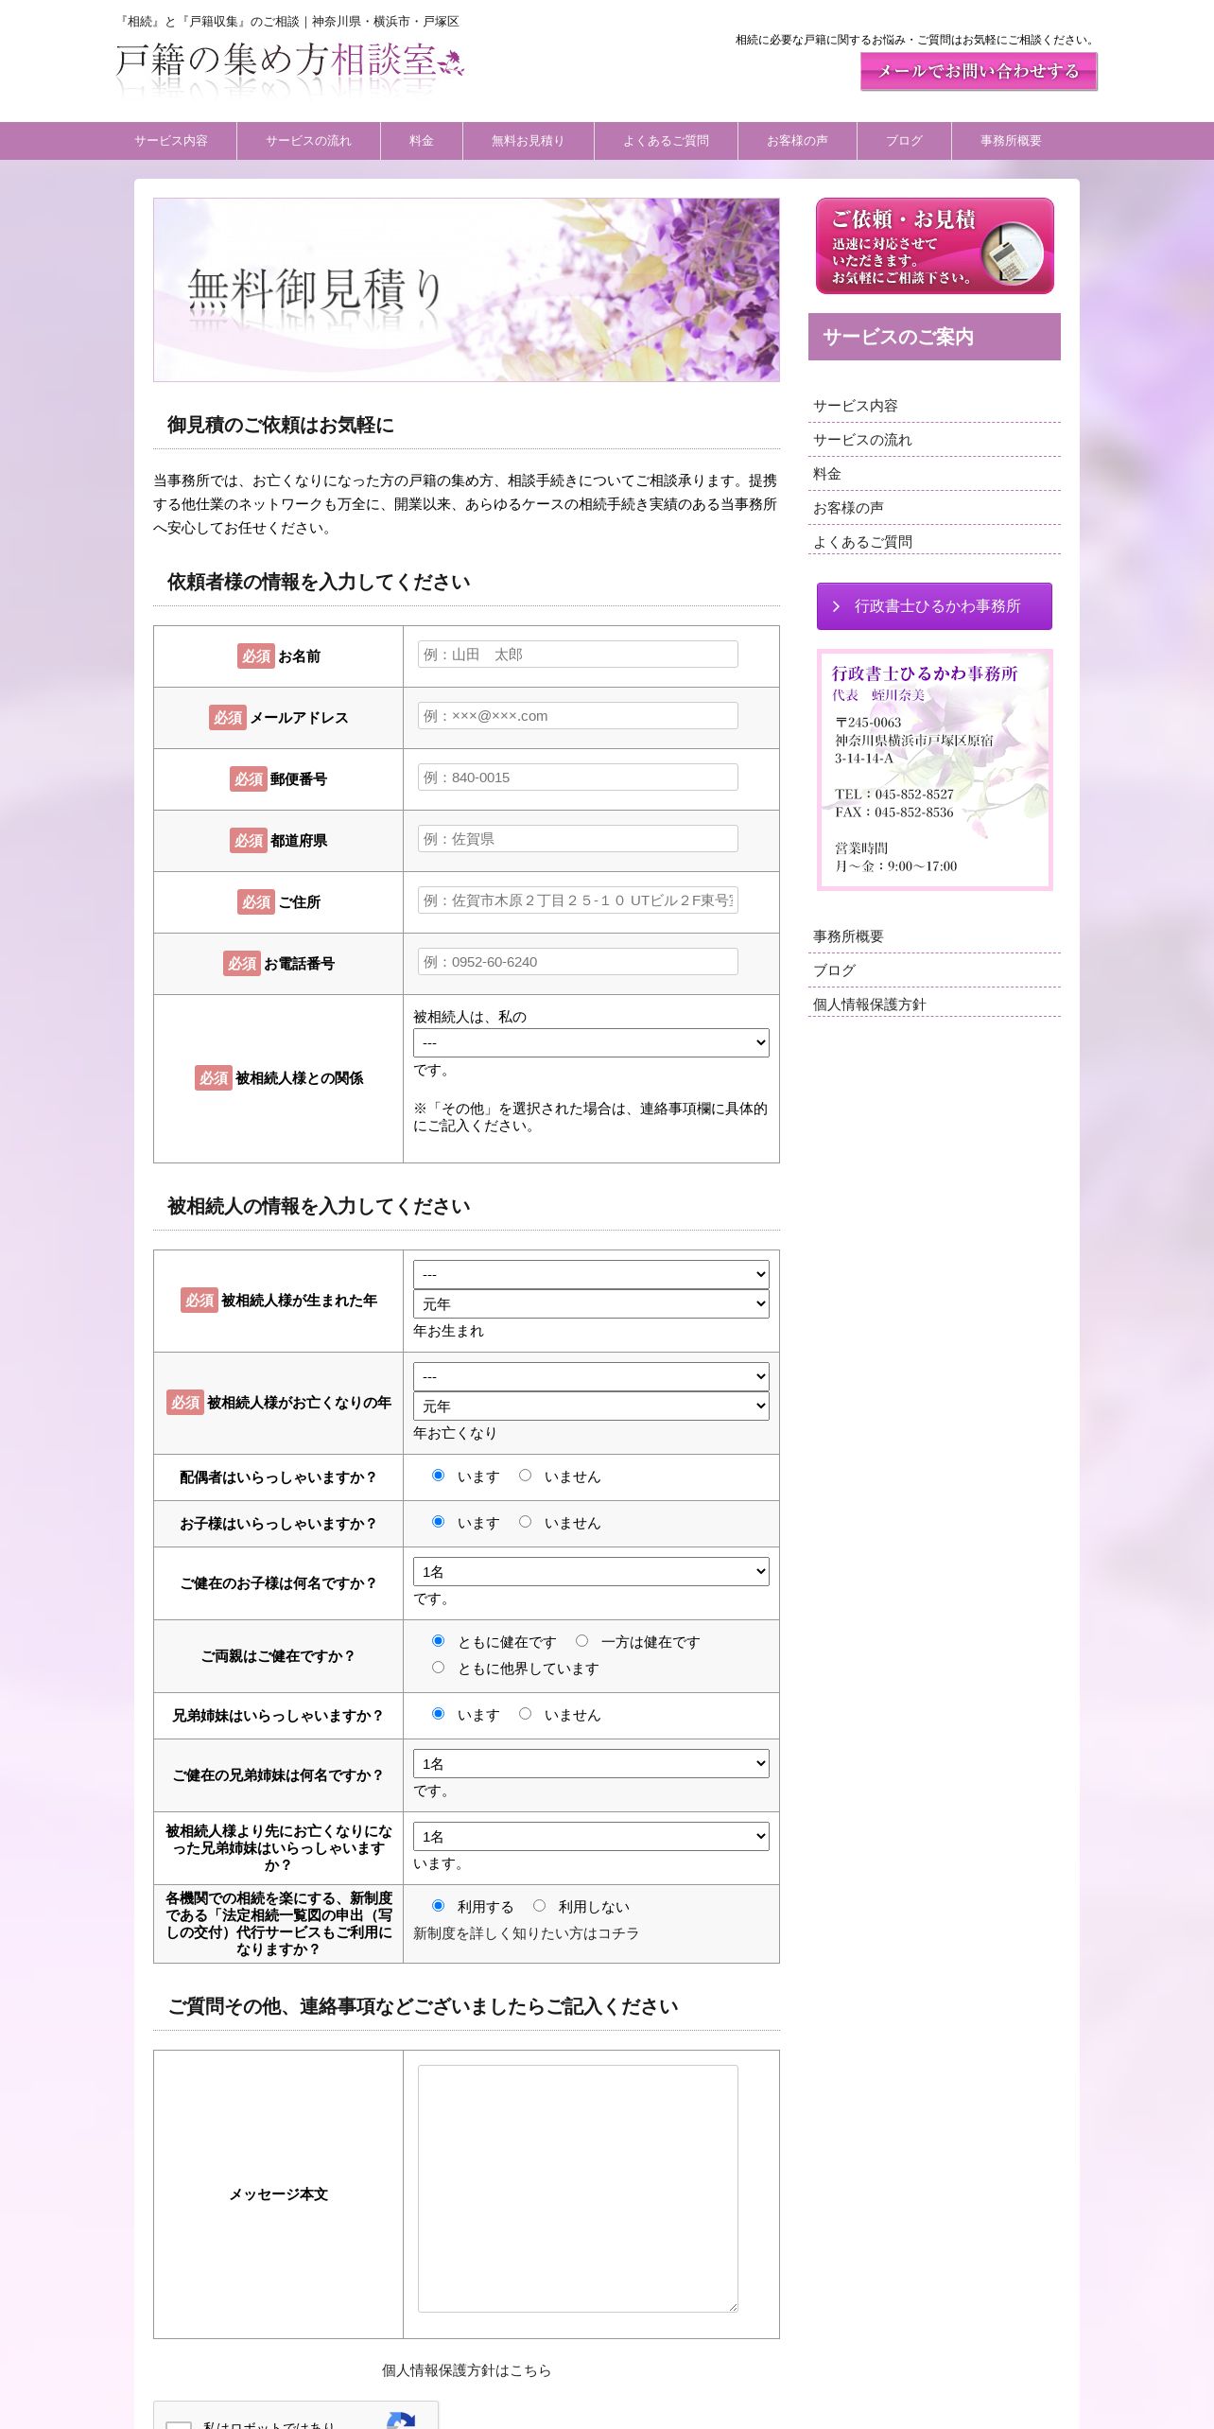
Task: Open the 無料お見積り nav menu item
Action: click(528, 141)
